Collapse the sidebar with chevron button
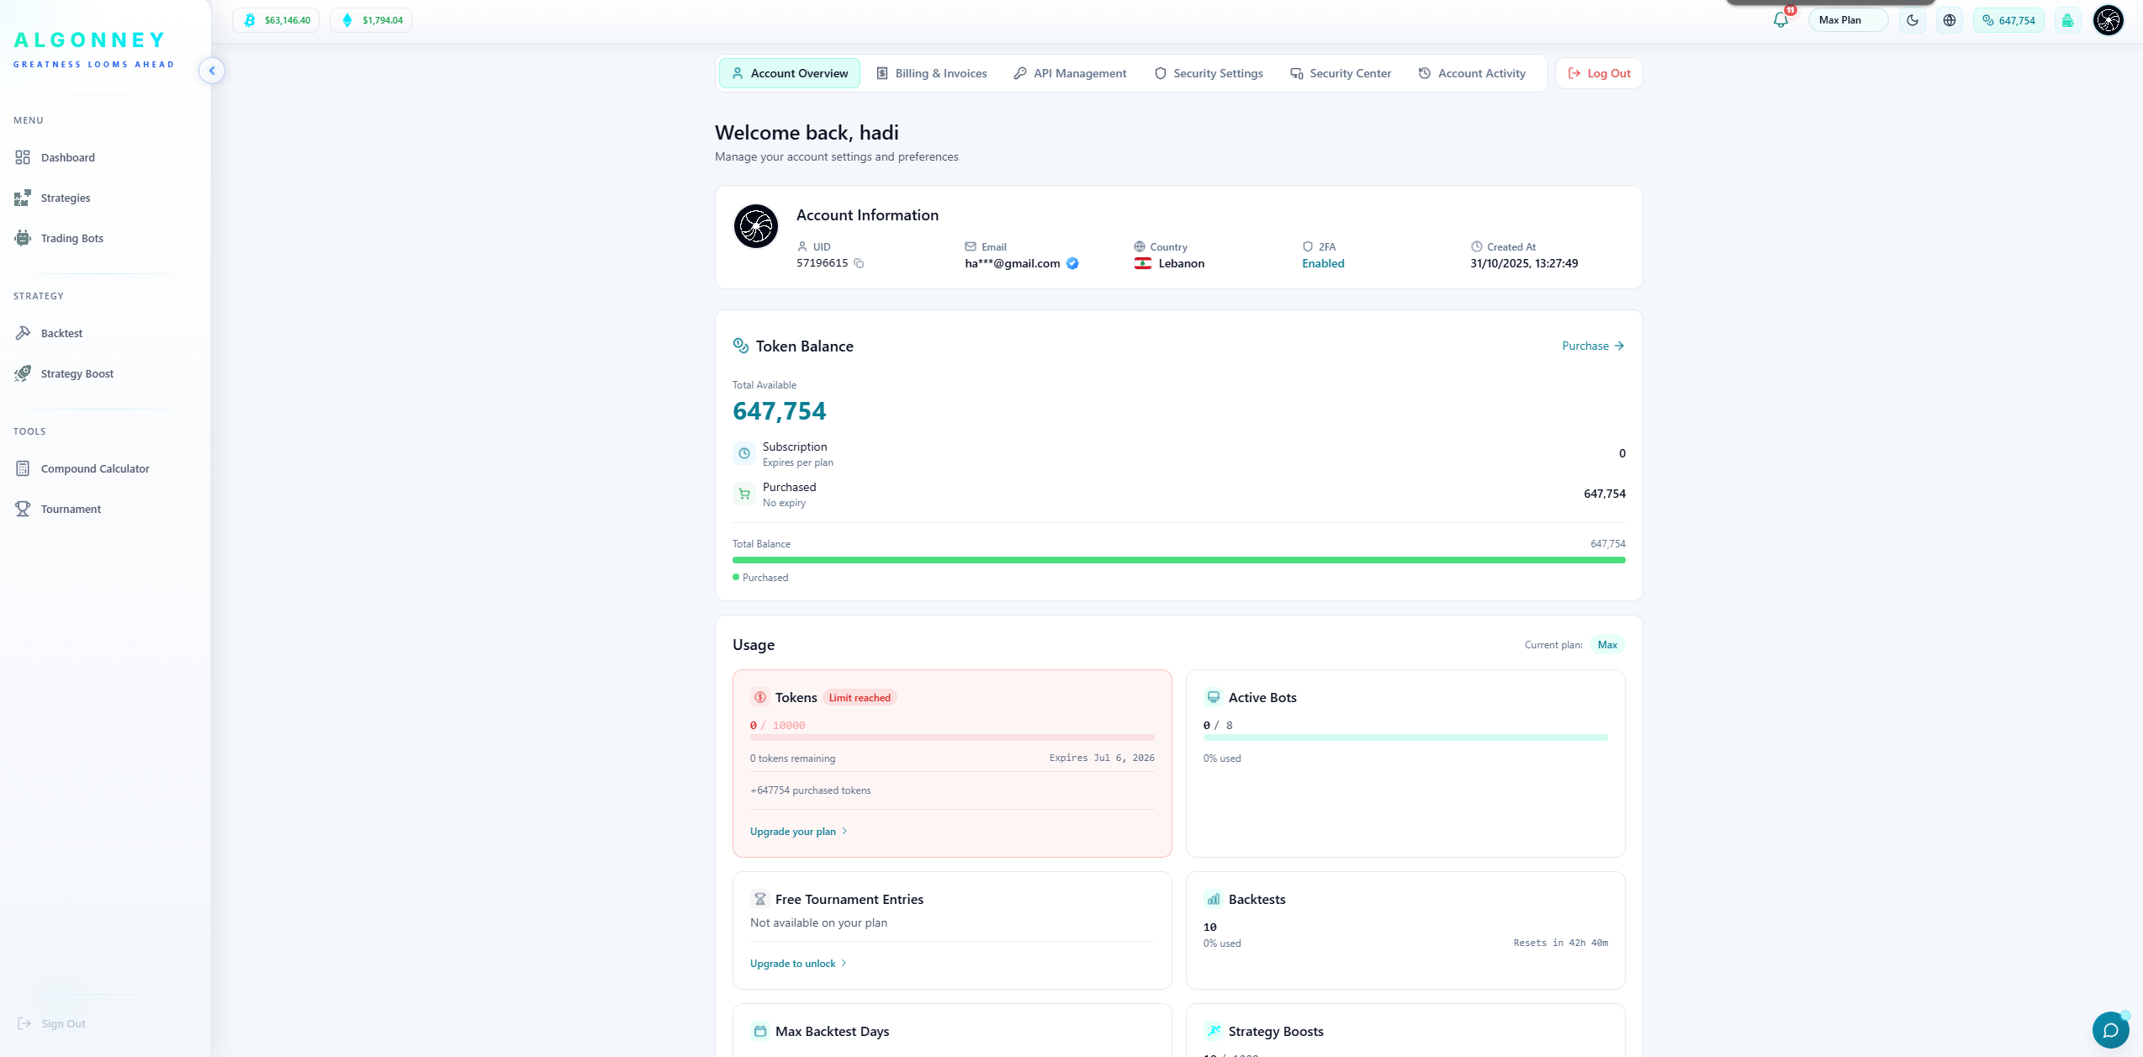This screenshot has height=1057, width=2143. click(x=212, y=71)
